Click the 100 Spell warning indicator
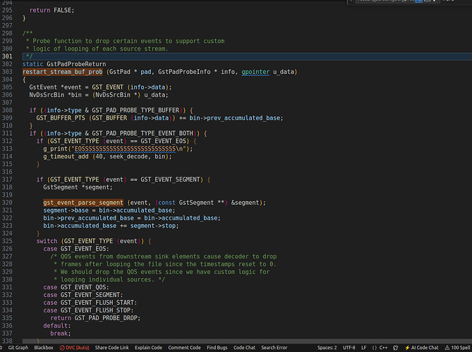Image resolution: width=472 pixels, height=352 pixels. pyautogui.click(x=457, y=348)
